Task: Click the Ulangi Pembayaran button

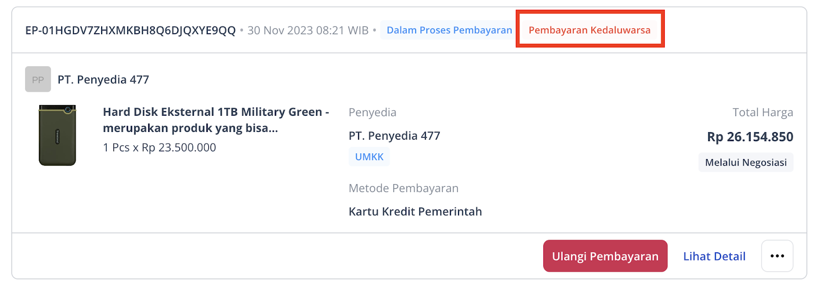Action: 605,256
